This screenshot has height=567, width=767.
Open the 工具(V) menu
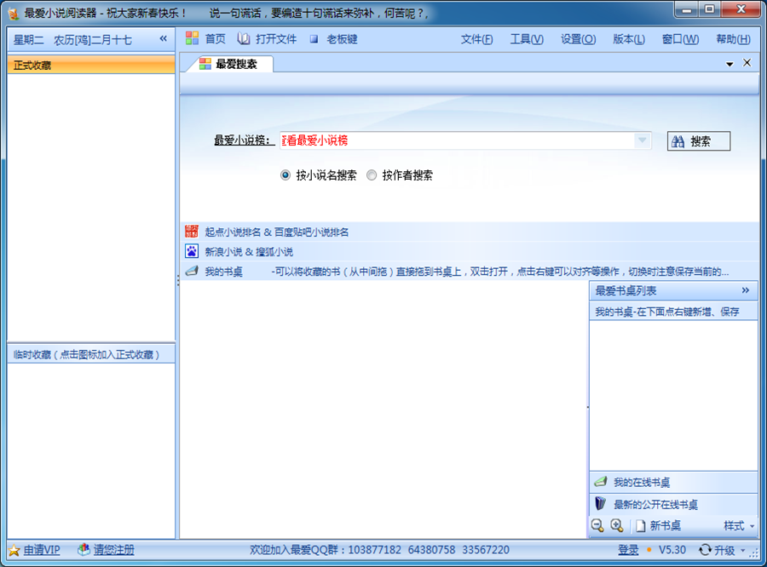pyautogui.click(x=527, y=39)
